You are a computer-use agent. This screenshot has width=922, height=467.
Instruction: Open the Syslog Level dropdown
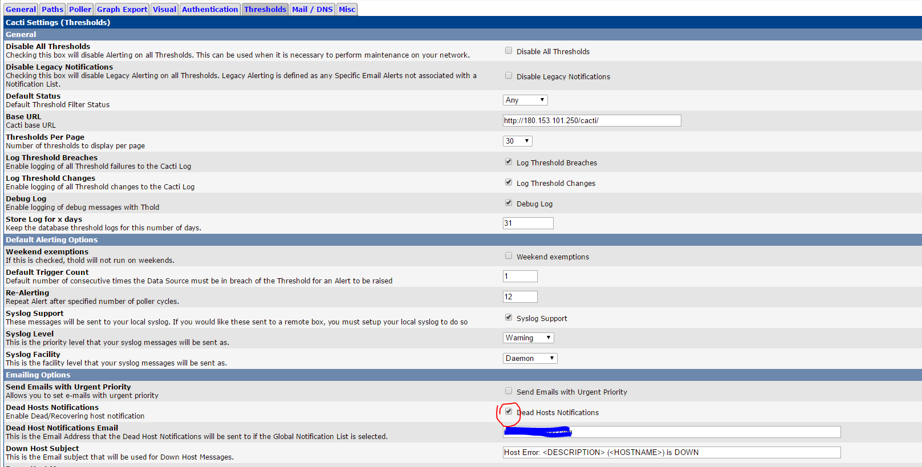(x=528, y=338)
